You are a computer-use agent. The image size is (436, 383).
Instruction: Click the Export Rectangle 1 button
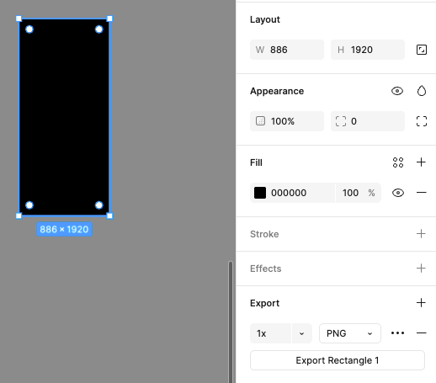pos(338,360)
